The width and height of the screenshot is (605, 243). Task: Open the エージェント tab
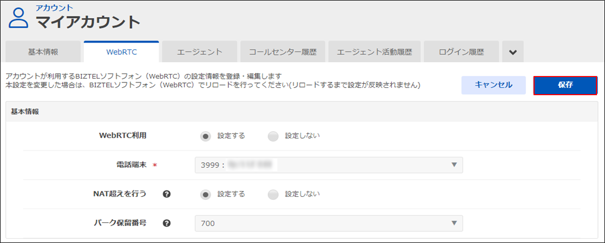(200, 52)
